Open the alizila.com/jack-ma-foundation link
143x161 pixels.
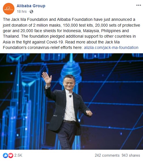[111, 48]
